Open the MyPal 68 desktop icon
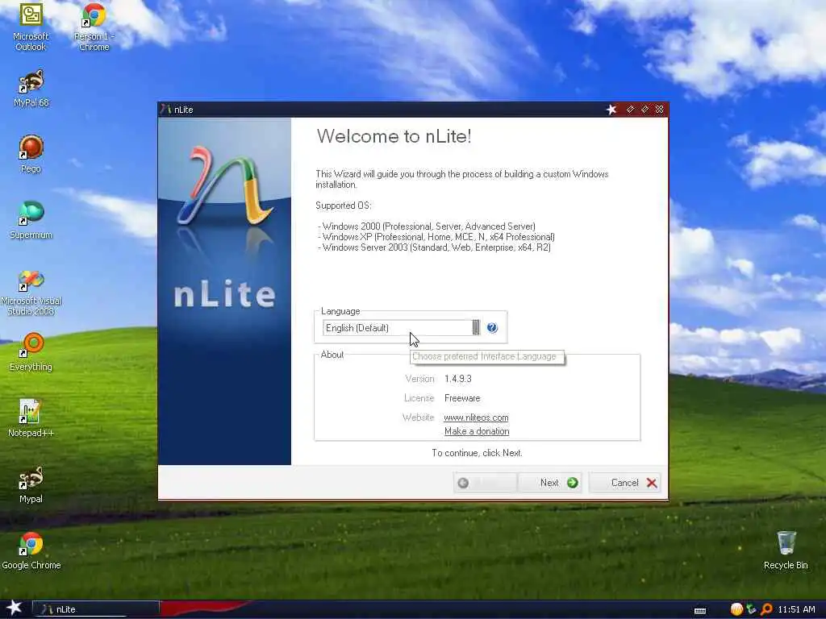This screenshot has width=826, height=619. coord(31,89)
